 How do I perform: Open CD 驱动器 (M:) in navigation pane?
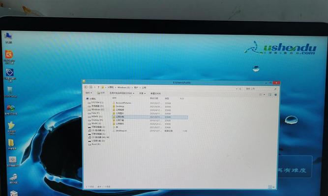click(98, 137)
